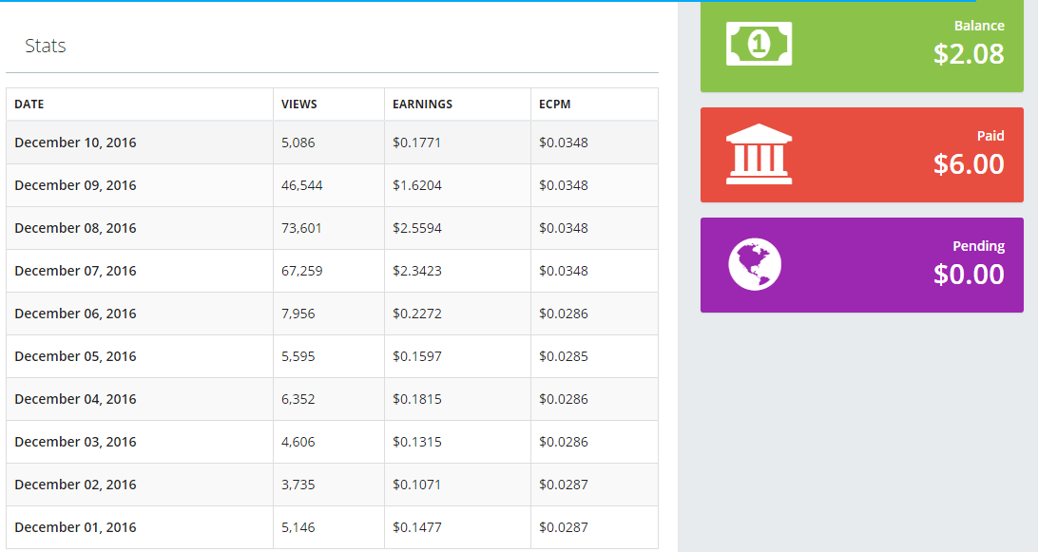Image resolution: width=1038 pixels, height=552 pixels.
Task: Click the $2.3423 earnings value
Action: coord(417,271)
